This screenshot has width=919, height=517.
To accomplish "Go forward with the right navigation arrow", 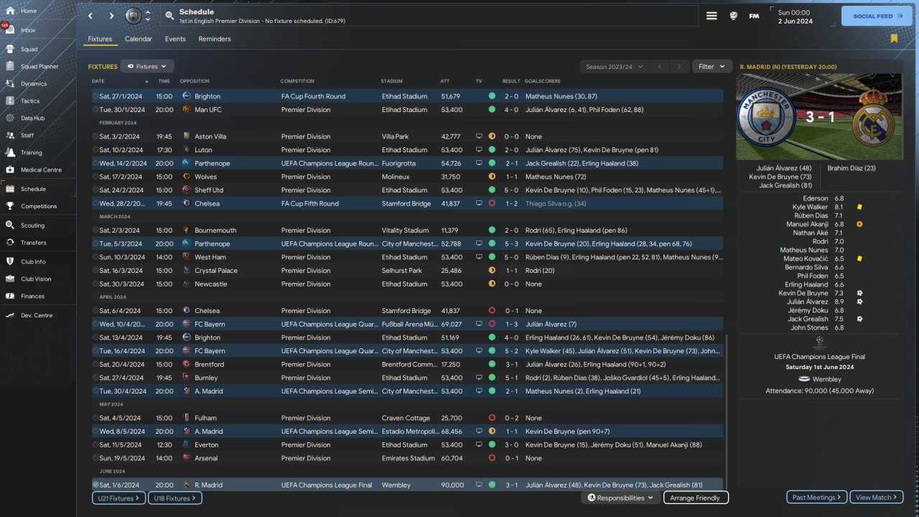I will [111, 16].
